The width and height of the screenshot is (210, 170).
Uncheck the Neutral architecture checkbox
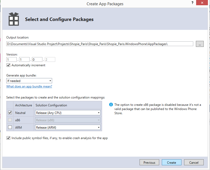click(x=10, y=113)
